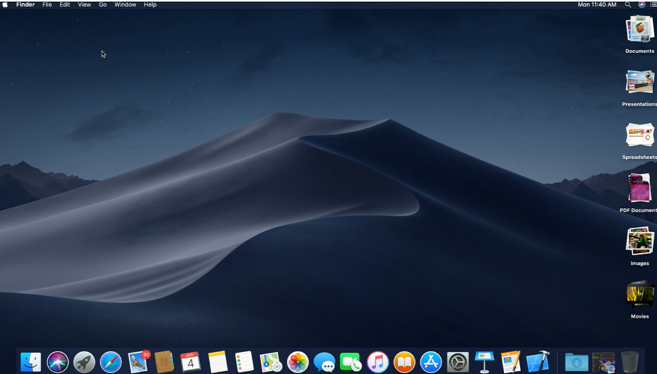This screenshot has height=374, width=657.
Task: Launch the Photos app in the dock
Action: point(298,362)
